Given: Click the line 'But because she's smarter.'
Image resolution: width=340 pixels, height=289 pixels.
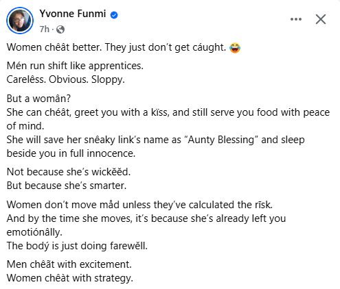Looking at the screenshot, I should pyautogui.click(x=67, y=186).
